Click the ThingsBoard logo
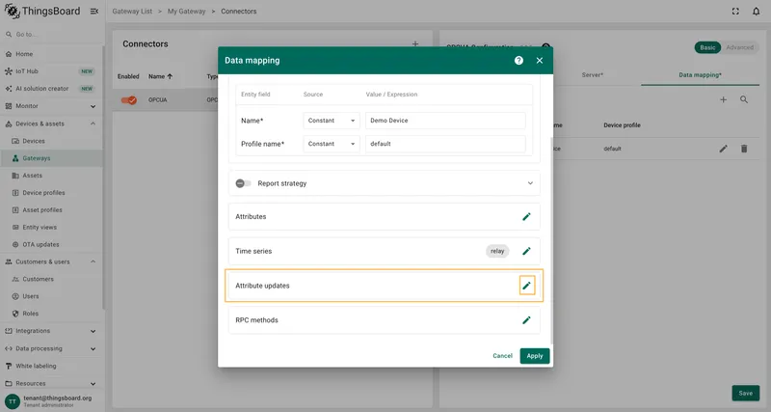Screen dimensions: 771x412 [x=42, y=11]
